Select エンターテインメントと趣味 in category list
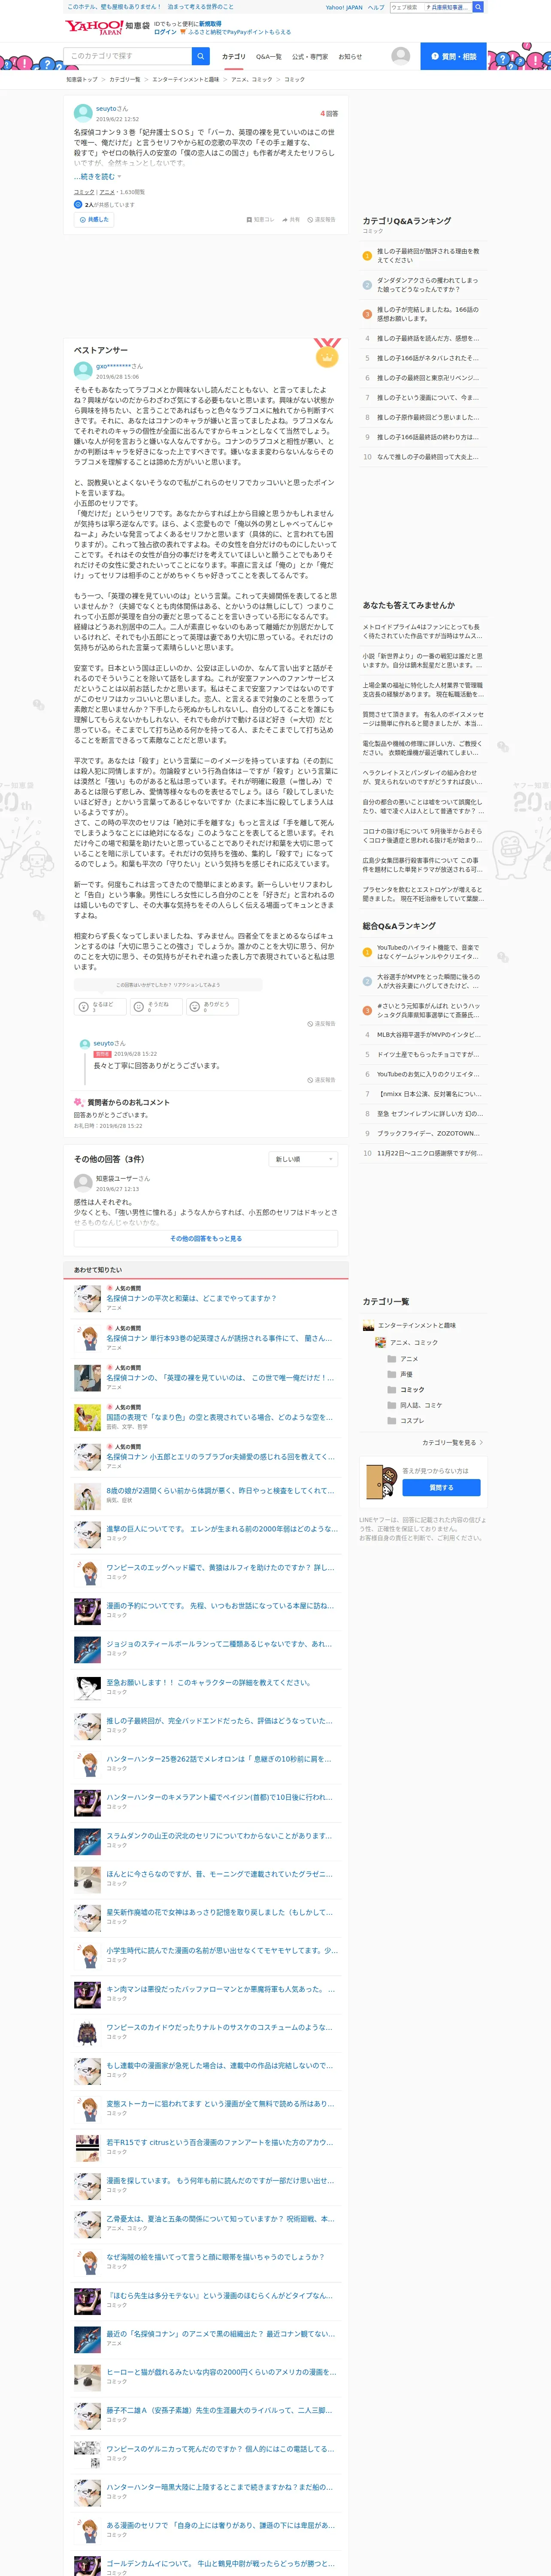Screen dimensions: 551x2576 (x=417, y=1325)
